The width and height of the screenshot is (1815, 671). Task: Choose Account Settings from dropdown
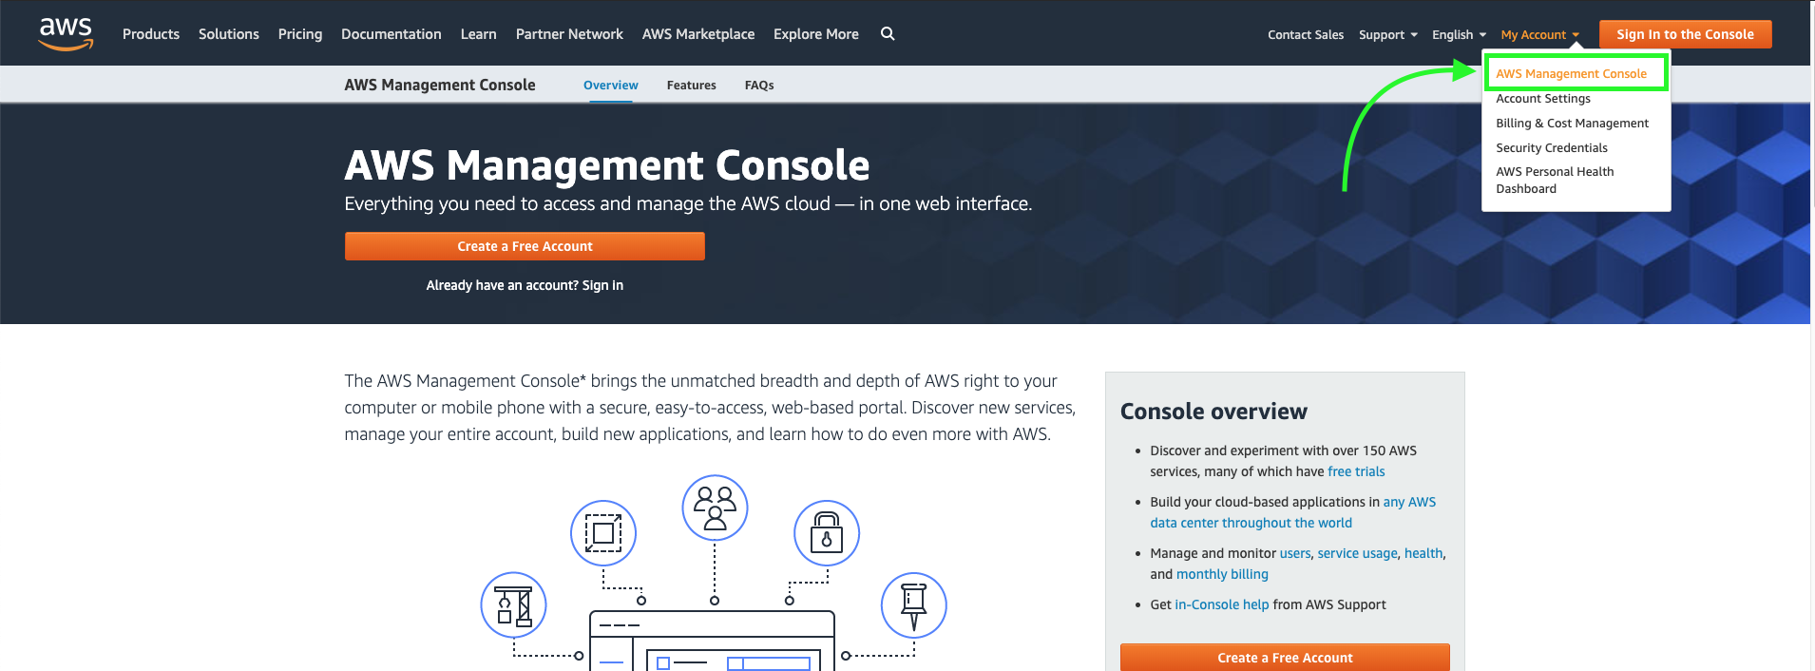[1543, 98]
